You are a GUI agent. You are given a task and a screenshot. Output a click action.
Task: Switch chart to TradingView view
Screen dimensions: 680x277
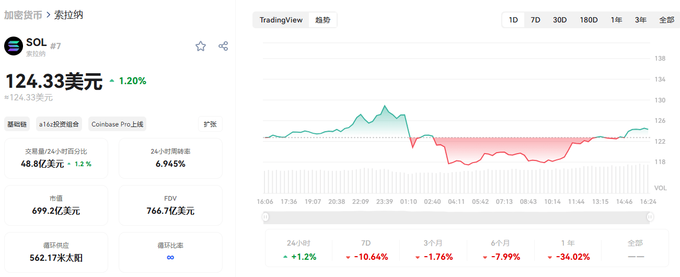(281, 20)
